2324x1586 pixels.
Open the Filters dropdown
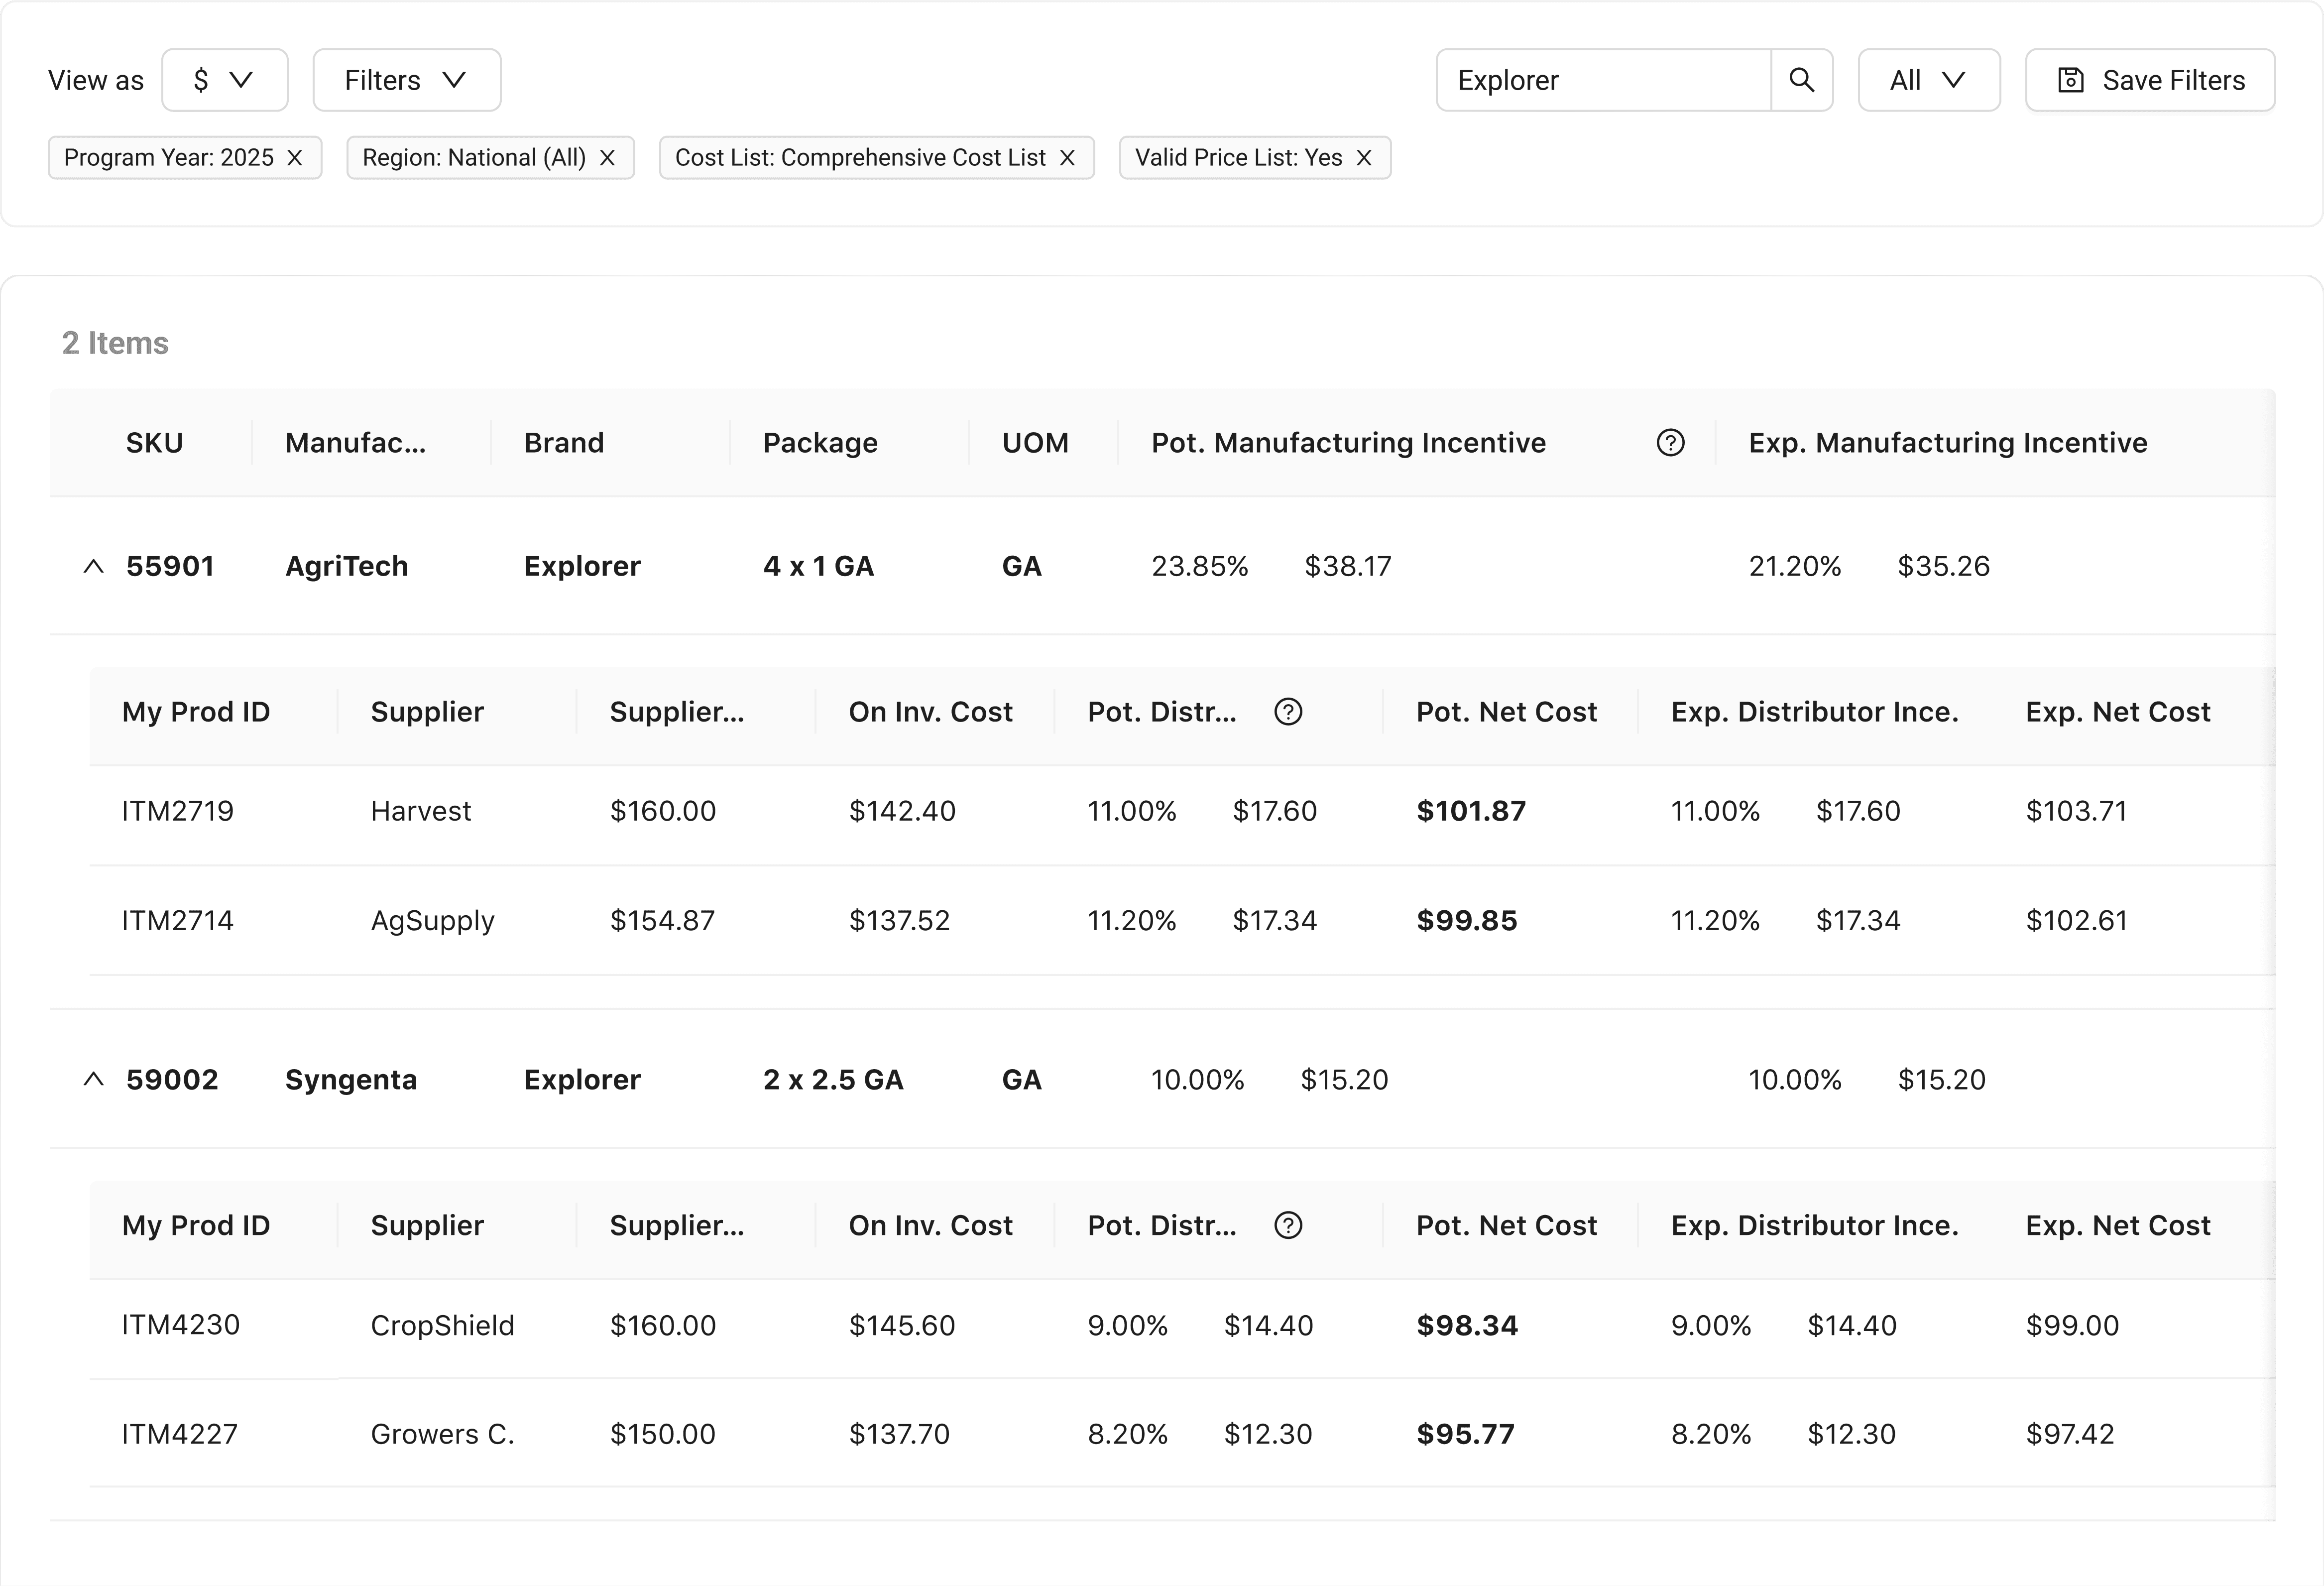[x=406, y=80]
